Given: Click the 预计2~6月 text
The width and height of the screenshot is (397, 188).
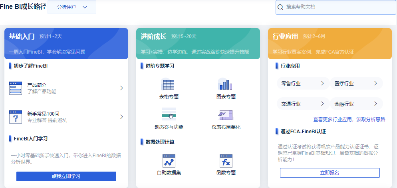Looking at the screenshot, I should (x=314, y=36).
